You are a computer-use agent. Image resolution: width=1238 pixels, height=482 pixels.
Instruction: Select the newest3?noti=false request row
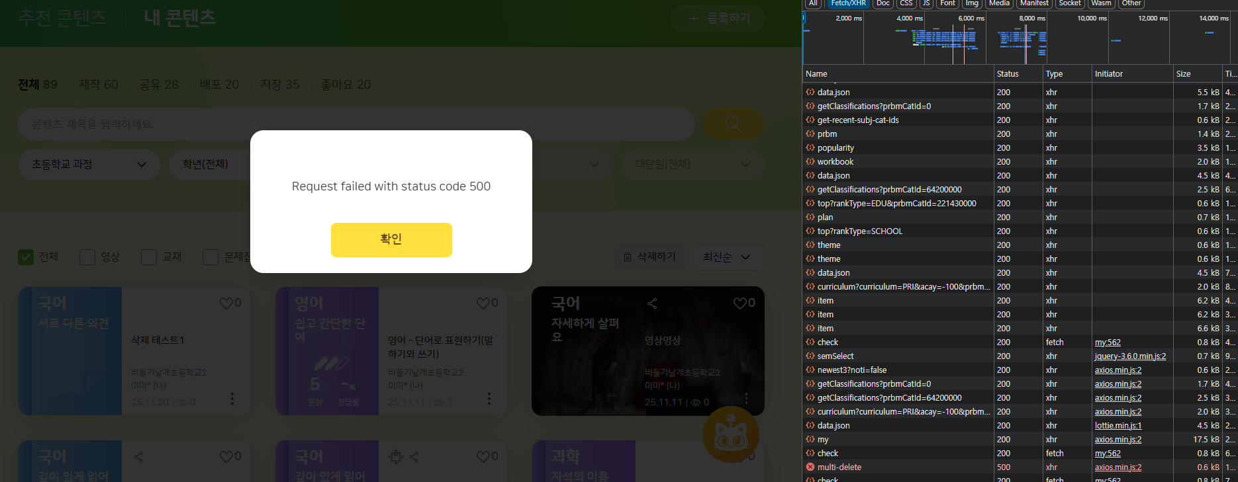[x=1020, y=370]
